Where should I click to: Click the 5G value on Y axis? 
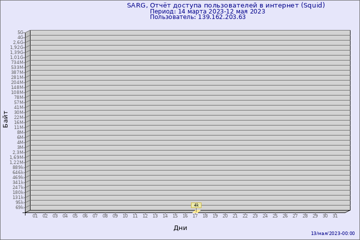coord(20,32)
